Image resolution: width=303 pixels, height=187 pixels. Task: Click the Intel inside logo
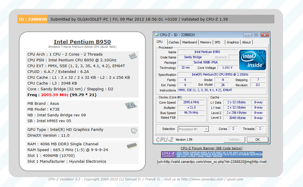point(252,60)
